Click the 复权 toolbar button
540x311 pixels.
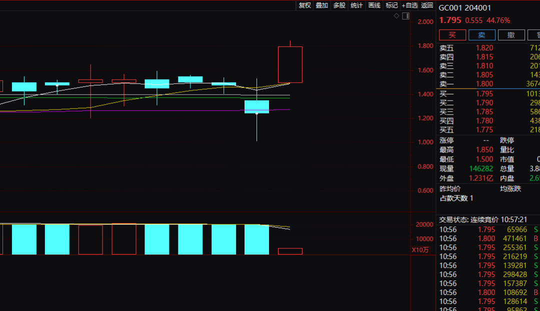tap(305, 5)
